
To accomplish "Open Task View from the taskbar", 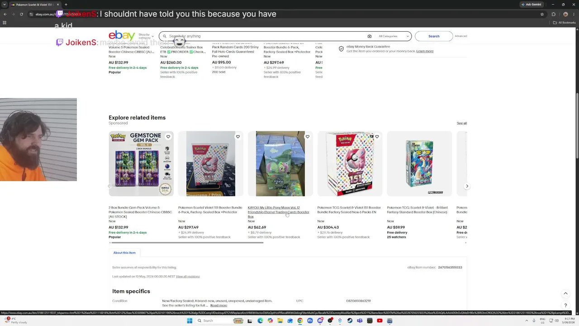I will (x=250, y=321).
